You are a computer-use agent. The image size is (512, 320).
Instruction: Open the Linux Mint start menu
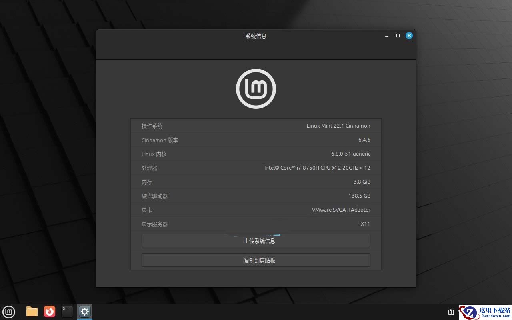(9, 312)
